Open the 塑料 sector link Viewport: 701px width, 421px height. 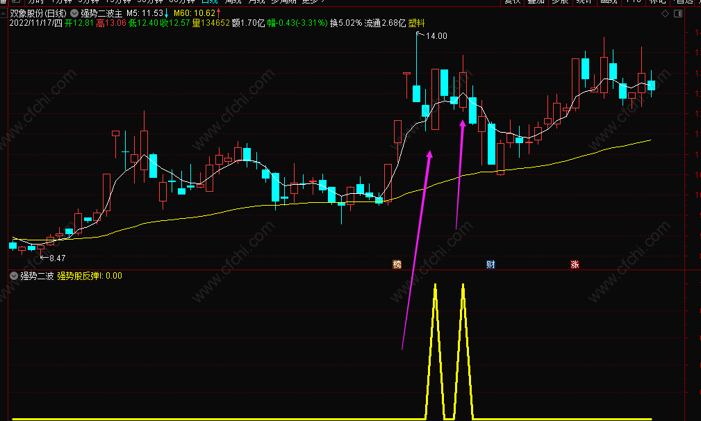coord(417,23)
